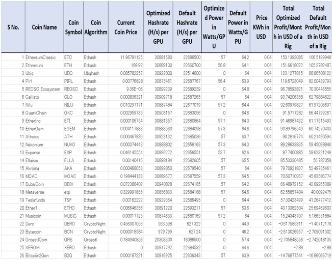The image size is (333, 260).
Task: Click the MUSIC symbol cell
Action: click(73, 216)
